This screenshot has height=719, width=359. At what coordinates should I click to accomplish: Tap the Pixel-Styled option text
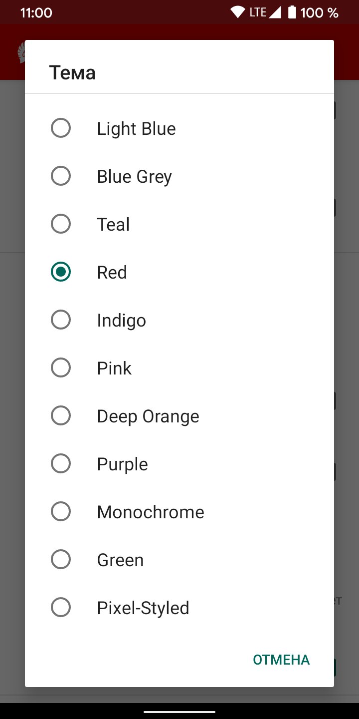[143, 608]
